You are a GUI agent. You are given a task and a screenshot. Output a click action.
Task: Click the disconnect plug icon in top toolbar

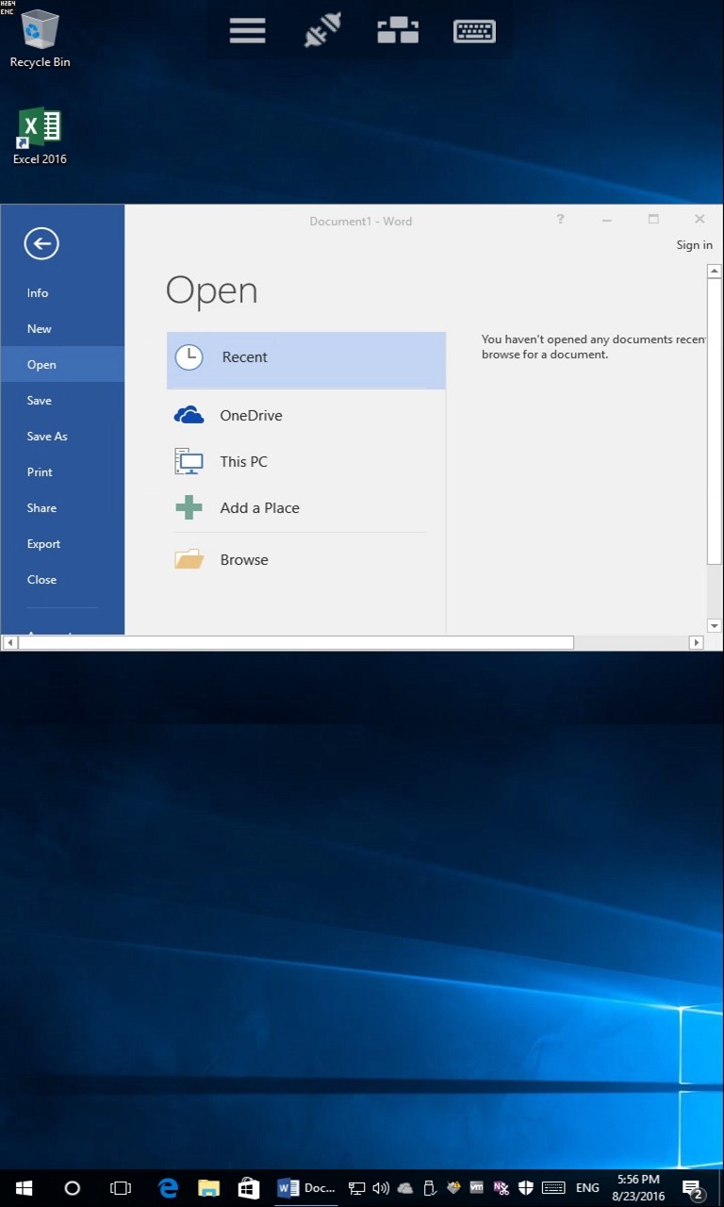point(322,30)
